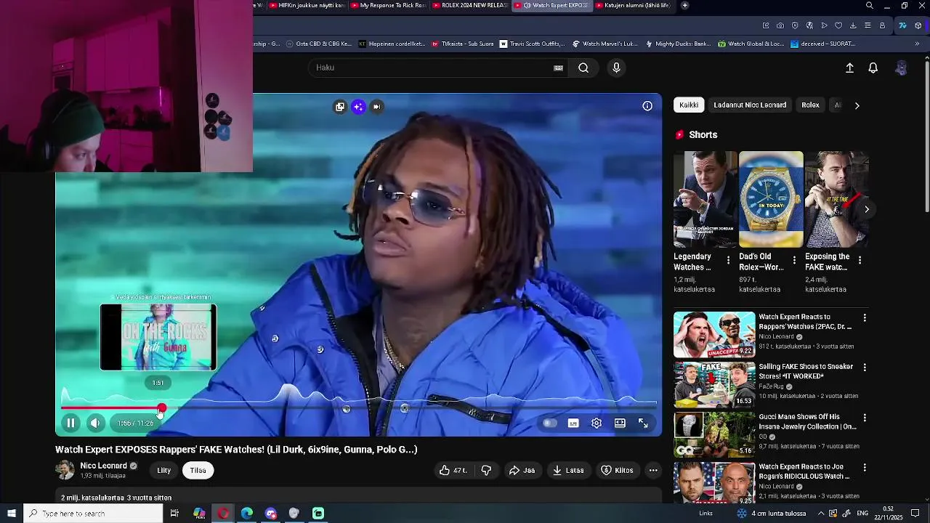The image size is (930, 523).
Task: Toggle the autoplay switch in the player
Action: click(550, 423)
